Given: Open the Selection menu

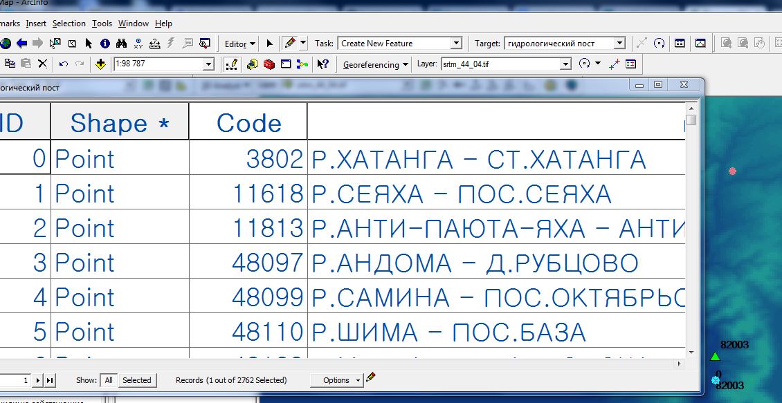Looking at the screenshot, I should 69,24.
